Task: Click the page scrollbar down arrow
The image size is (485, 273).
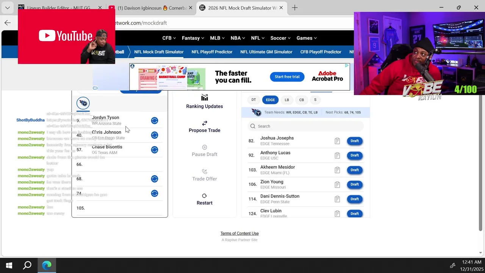Action: [x=480, y=253]
